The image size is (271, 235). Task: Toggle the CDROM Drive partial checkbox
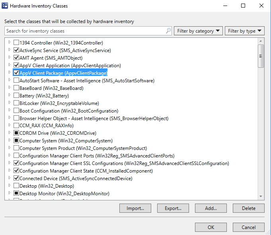16,133
